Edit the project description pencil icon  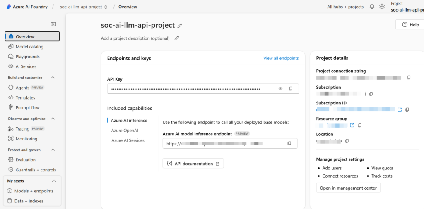tap(177, 38)
